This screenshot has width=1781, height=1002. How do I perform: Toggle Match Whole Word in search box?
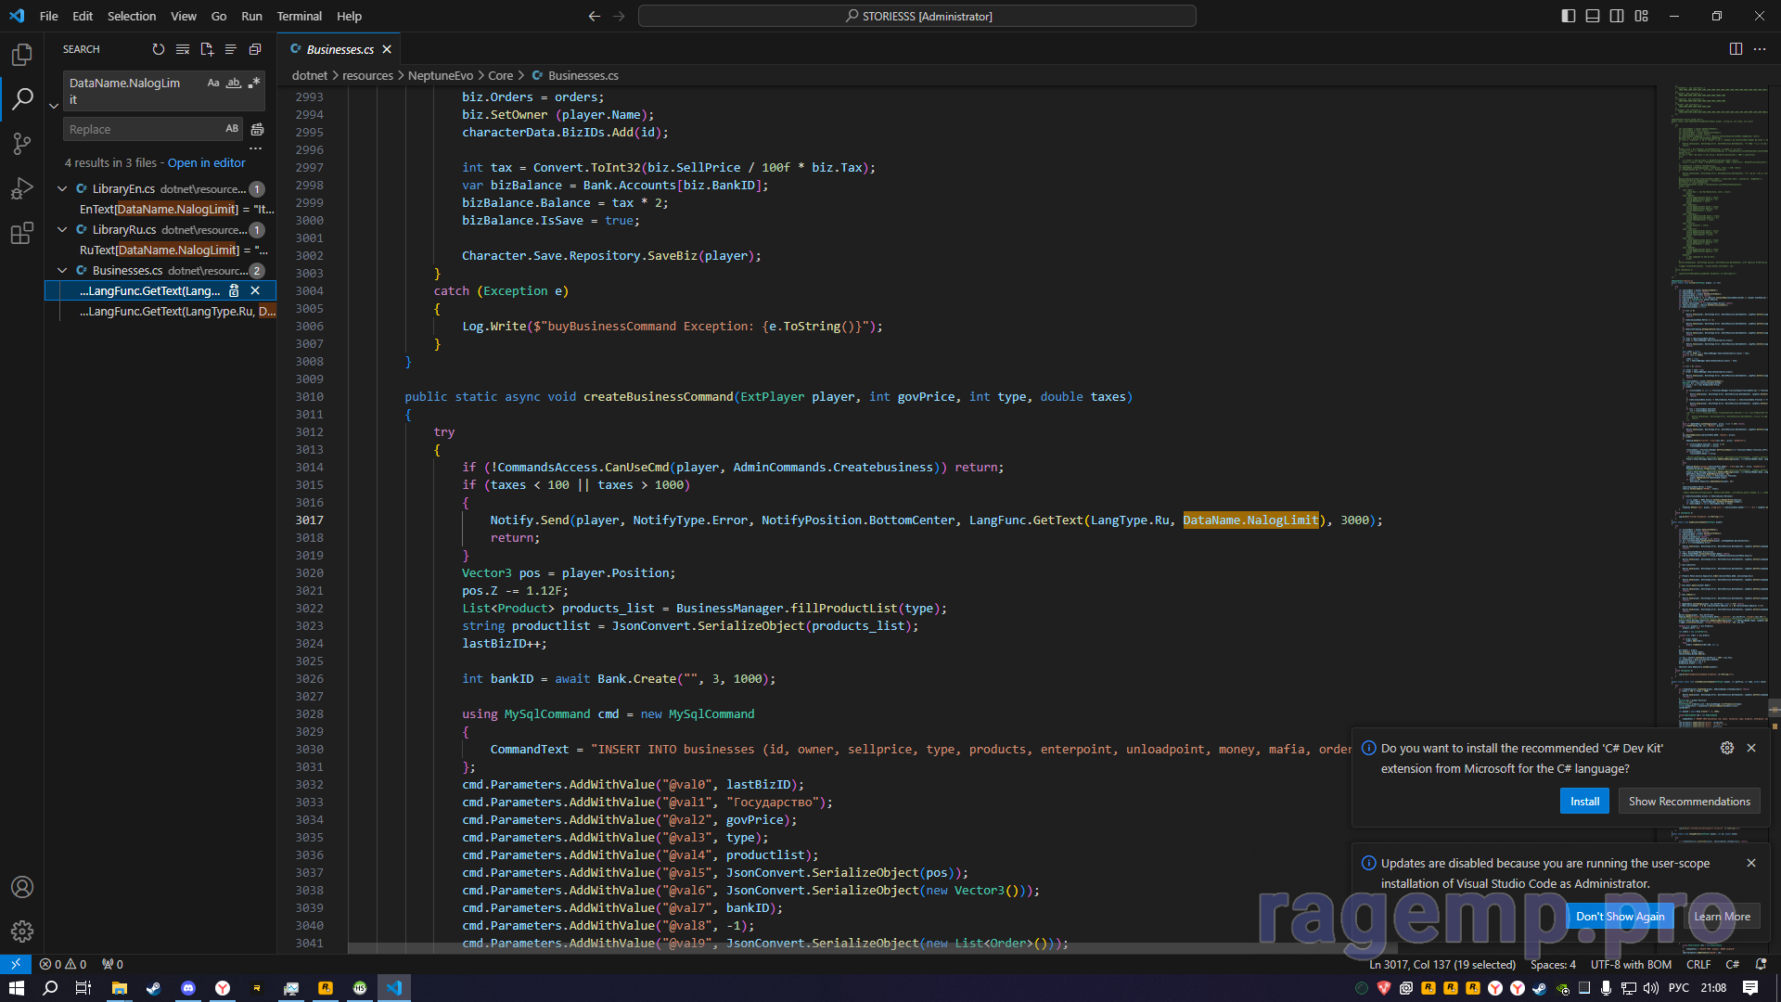(x=234, y=83)
